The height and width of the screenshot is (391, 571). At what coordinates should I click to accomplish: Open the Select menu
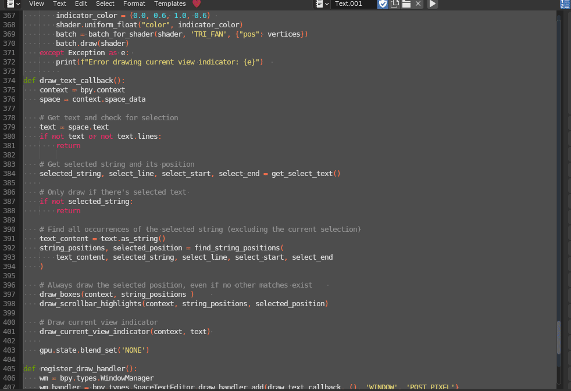pos(105,3)
